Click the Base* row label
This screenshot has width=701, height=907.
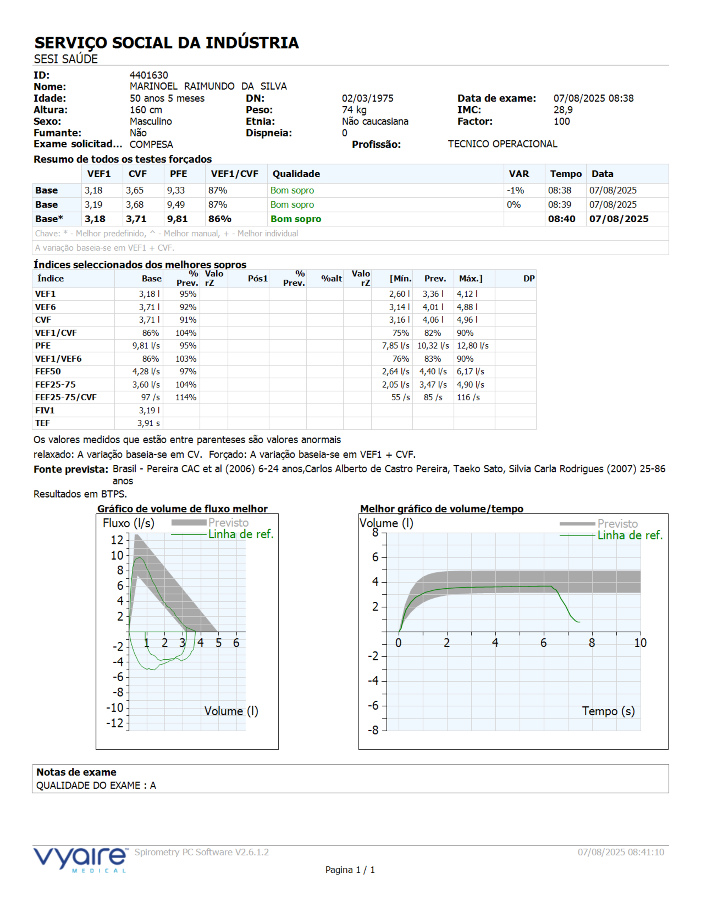(x=49, y=219)
